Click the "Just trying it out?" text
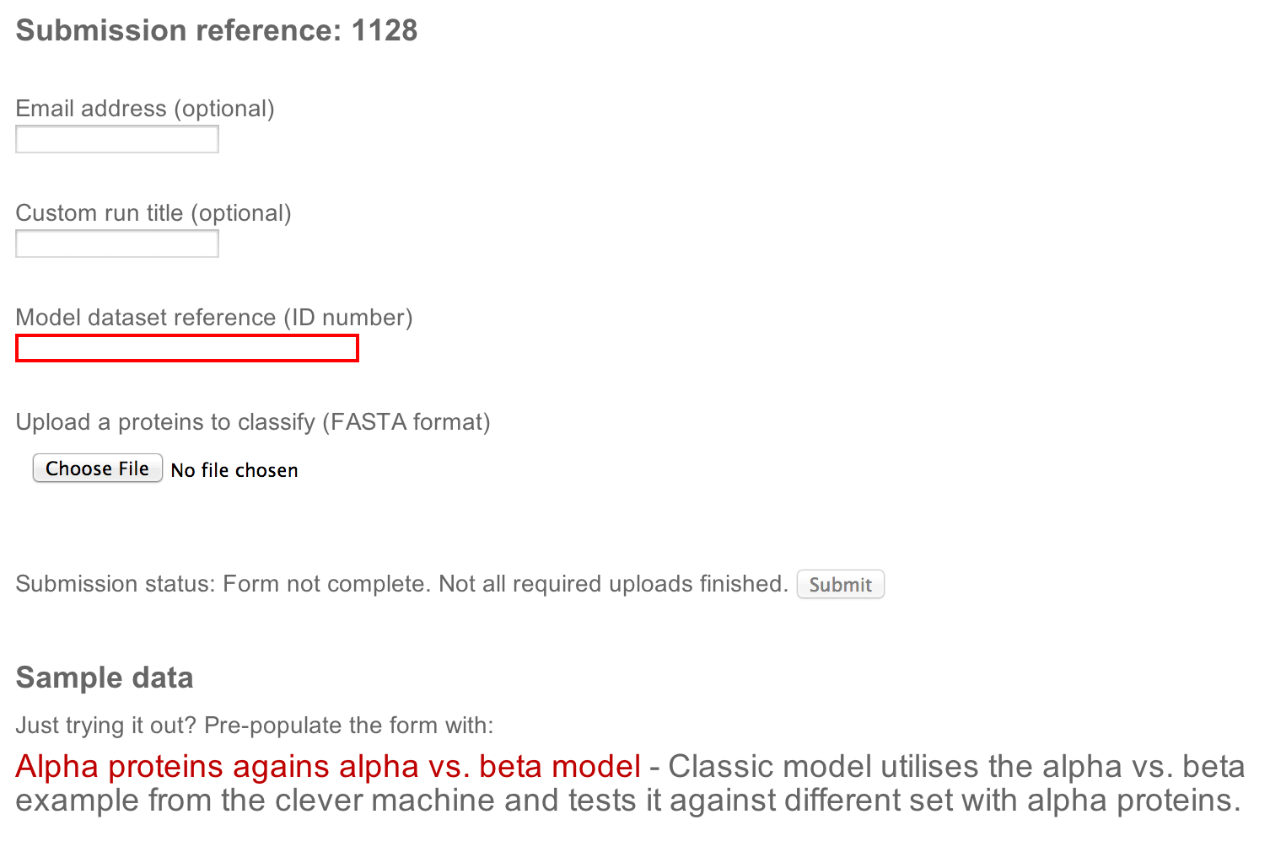This screenshot has height=841, width=1270. (x=106, y=726)
